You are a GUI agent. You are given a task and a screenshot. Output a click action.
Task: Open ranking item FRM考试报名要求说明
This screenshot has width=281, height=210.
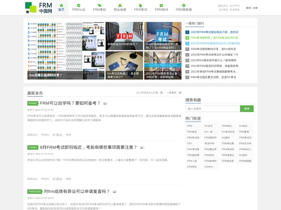point(213,77)
